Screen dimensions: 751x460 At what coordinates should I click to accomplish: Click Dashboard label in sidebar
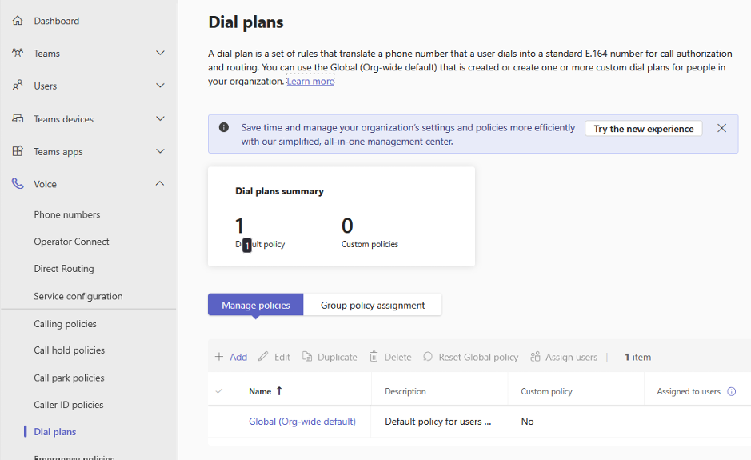point(57,21)
